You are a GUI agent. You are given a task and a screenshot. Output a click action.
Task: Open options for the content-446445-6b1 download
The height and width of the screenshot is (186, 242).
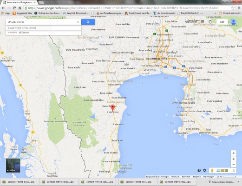(195, 182)
